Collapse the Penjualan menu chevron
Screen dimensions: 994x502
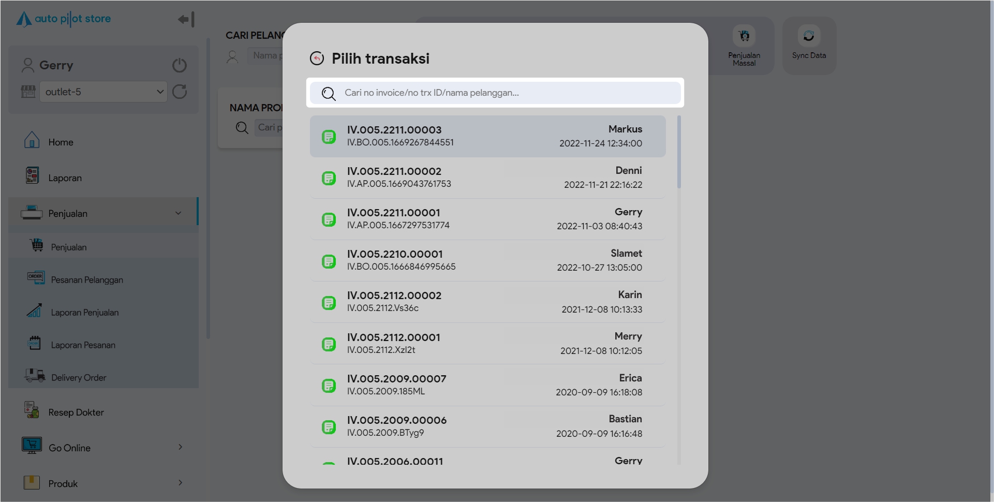tap(178, 213)
